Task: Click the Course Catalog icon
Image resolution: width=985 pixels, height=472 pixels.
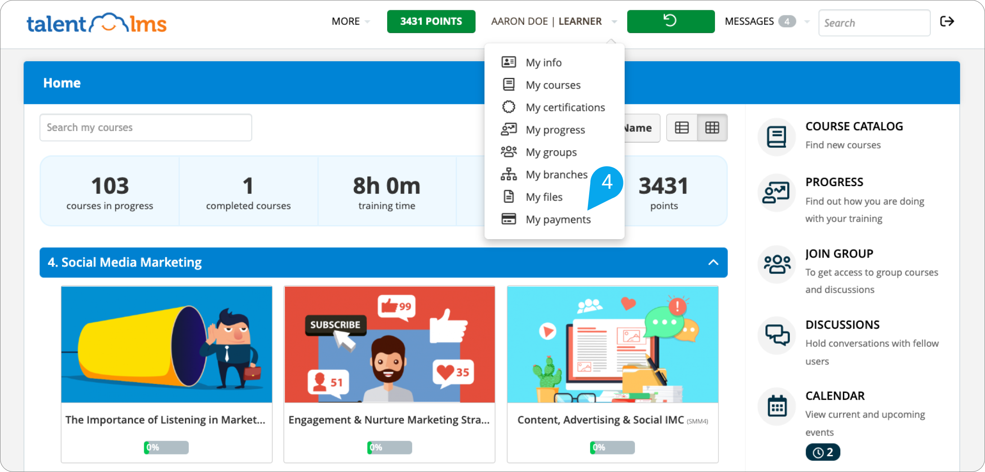Action: [776, 137]
